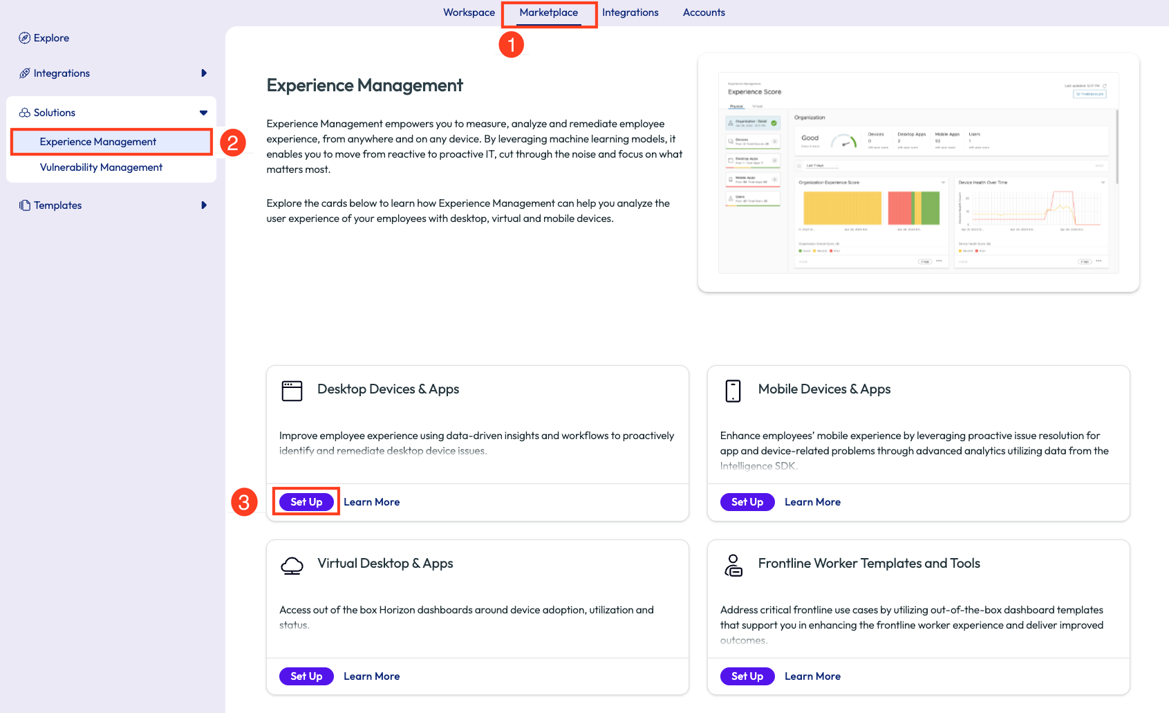Click the Desktop Devices window icon

292,391
